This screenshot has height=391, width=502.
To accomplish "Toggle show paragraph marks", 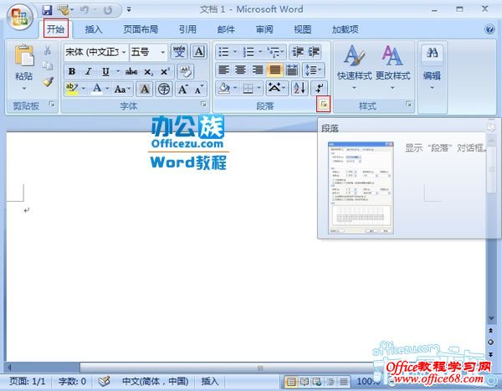I will [x=320, y=88].
